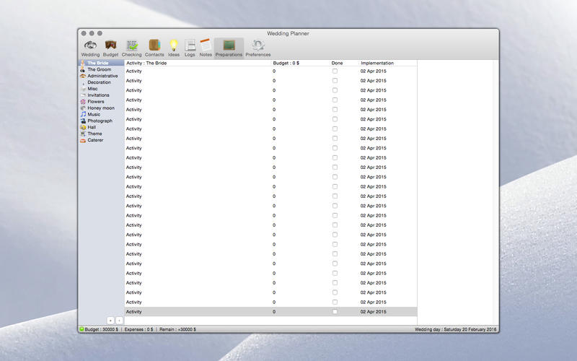Click Budget : 30000 $ in status bar
The image size is (577, 361).
(x=102, y=329)
